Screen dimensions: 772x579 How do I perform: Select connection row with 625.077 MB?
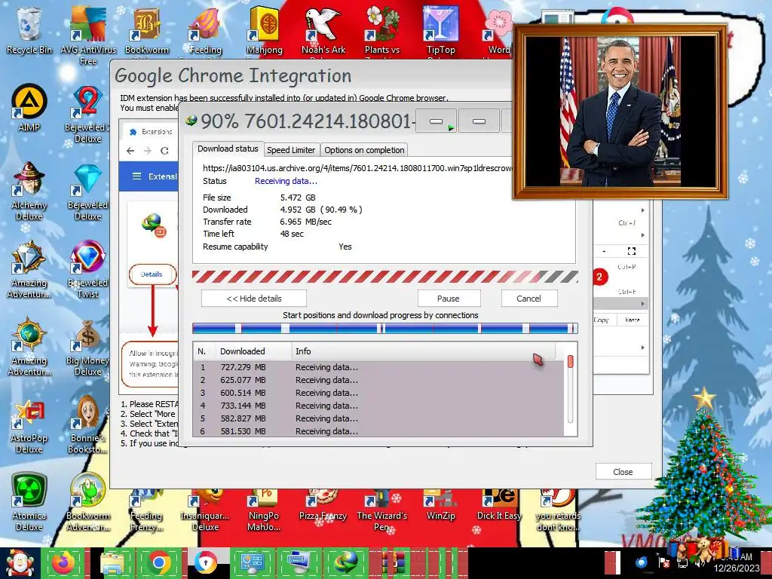tap(378, 380)
